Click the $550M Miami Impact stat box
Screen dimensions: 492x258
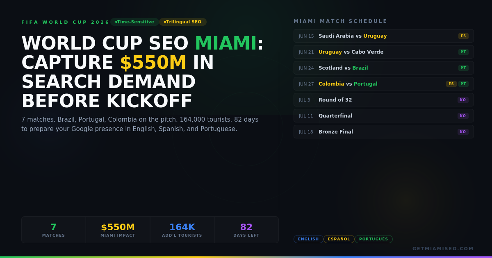pos(118,230)
